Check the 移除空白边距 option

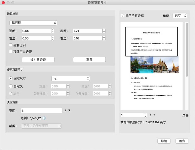[11, 52]
